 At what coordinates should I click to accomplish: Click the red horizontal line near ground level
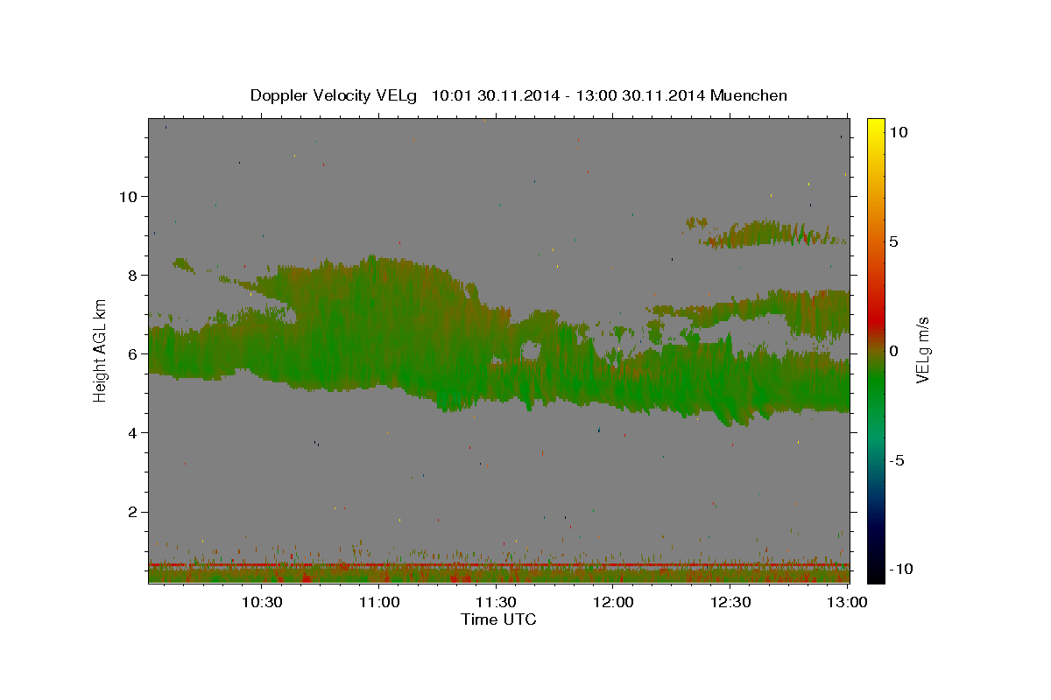[x=498, y=565]
